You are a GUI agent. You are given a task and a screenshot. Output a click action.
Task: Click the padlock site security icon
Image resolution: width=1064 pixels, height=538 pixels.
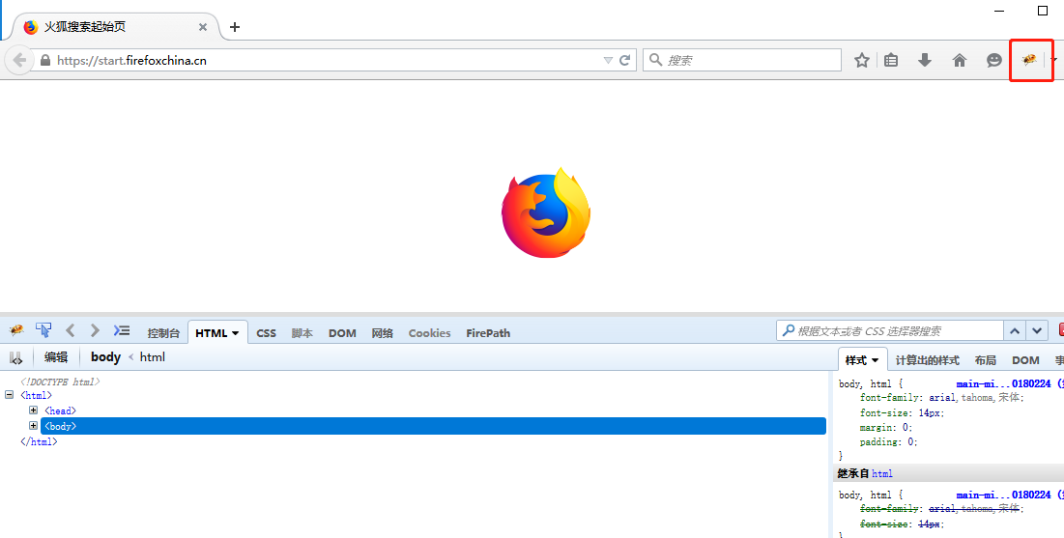click(45, 61)
